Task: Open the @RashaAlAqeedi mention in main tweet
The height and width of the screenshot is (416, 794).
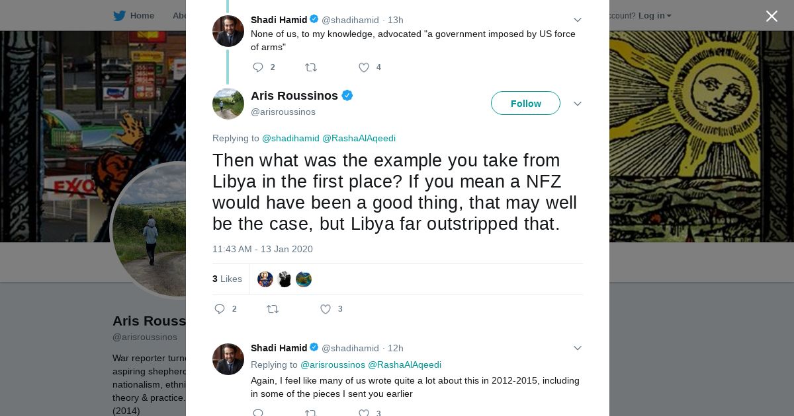Action: [359, 138]
